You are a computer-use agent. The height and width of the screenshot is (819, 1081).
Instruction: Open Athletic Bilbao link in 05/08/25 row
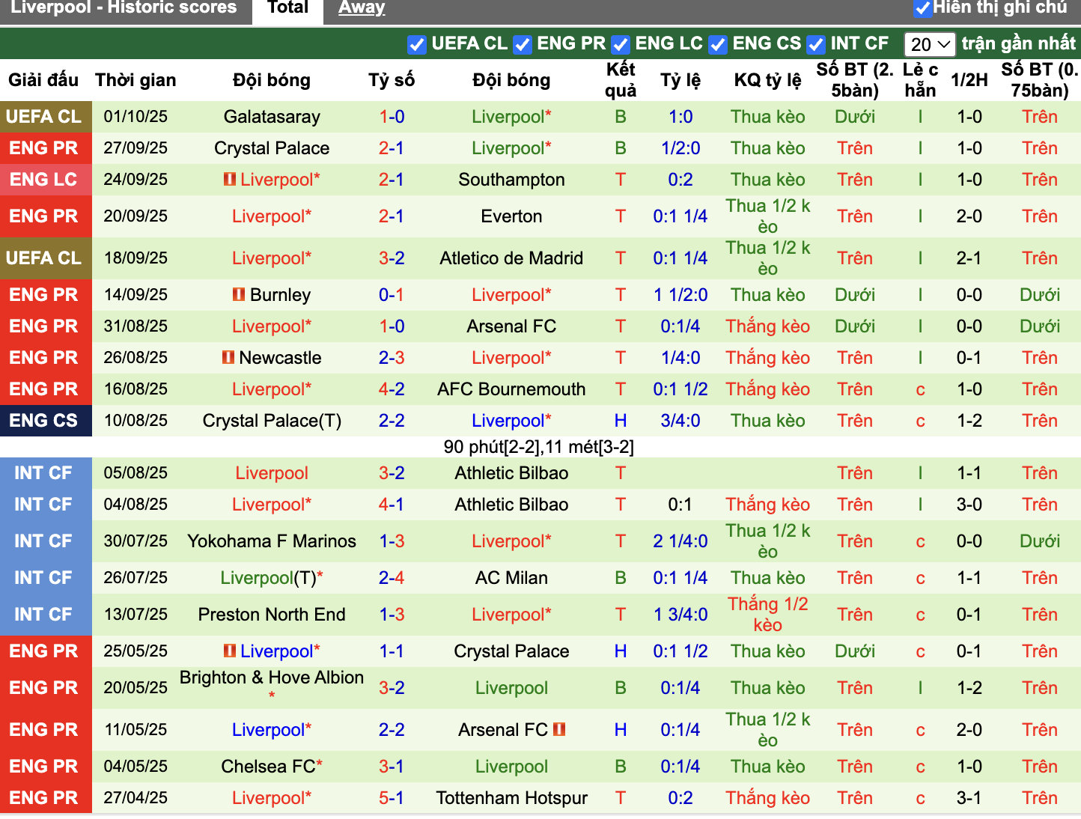pos(512,473)
